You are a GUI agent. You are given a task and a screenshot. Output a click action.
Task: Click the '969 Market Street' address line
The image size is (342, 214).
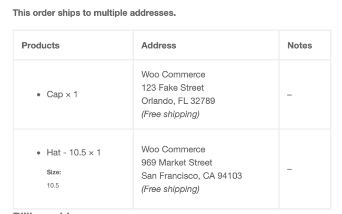click(x=177, y=163)
